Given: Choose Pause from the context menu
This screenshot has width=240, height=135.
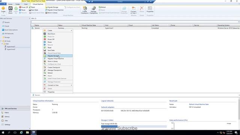Looking at the screenshot, I should (58, 42).
